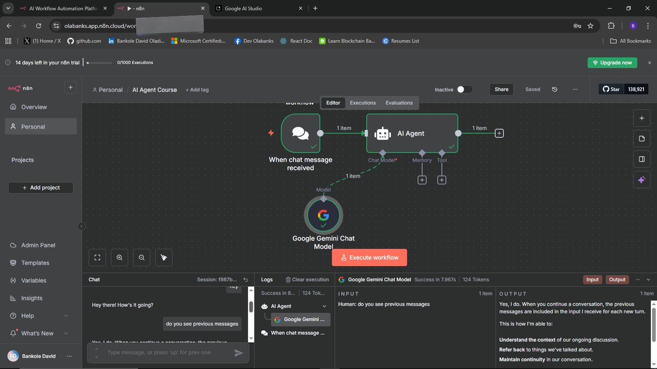Click the Execute workflow button
Image resolution: width=657 pixels, height=369 pixels.
(370, 257)
